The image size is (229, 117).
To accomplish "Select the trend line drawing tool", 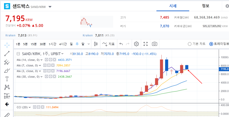I will click(7, 54).
